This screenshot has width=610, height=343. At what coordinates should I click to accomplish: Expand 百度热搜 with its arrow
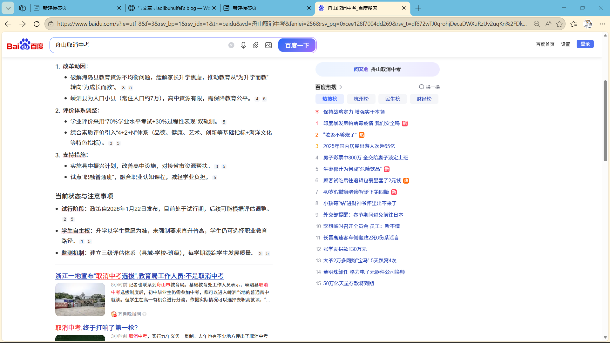[341, 87]
